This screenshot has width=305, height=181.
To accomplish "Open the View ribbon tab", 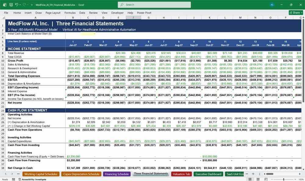I will pyautogui.click(x=104, y=13).
